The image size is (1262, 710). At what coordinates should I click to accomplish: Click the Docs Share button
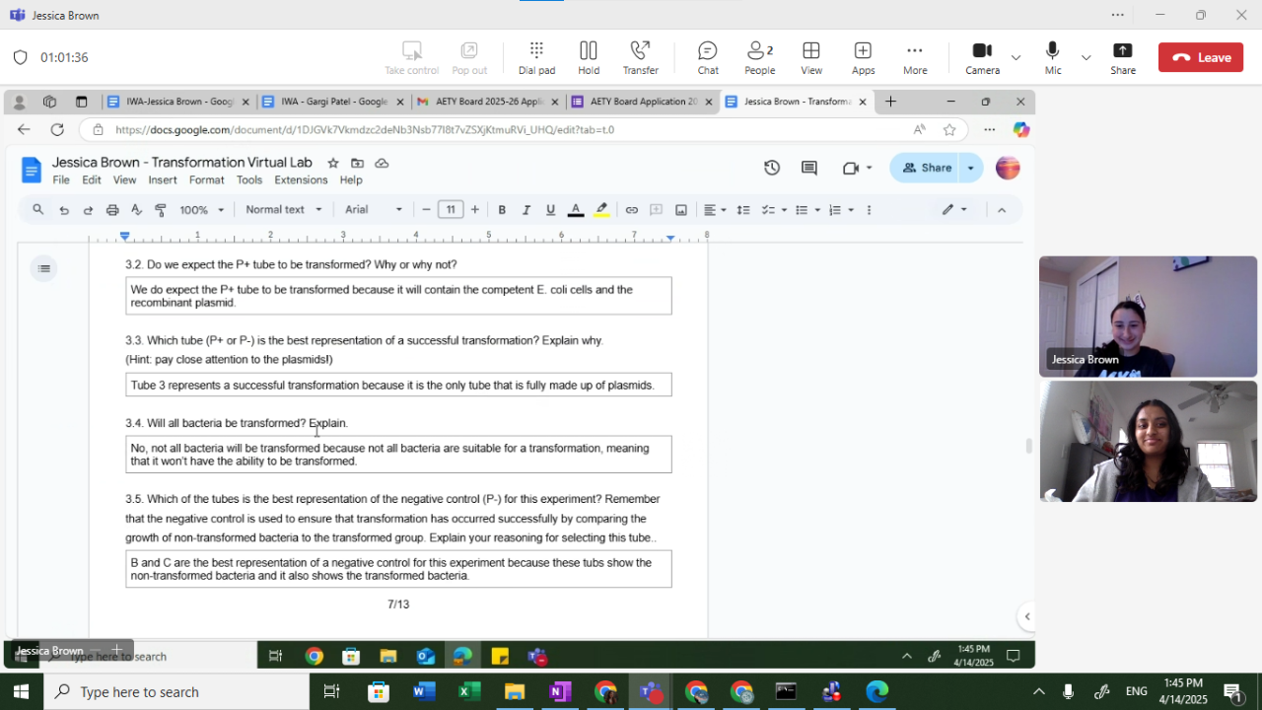coord(927,168)
